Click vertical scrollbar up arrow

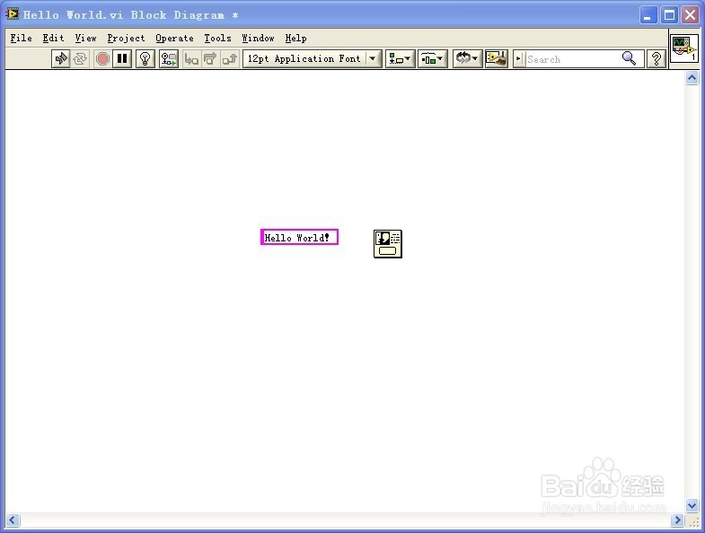pyautogui.click(x=692, y=78)
